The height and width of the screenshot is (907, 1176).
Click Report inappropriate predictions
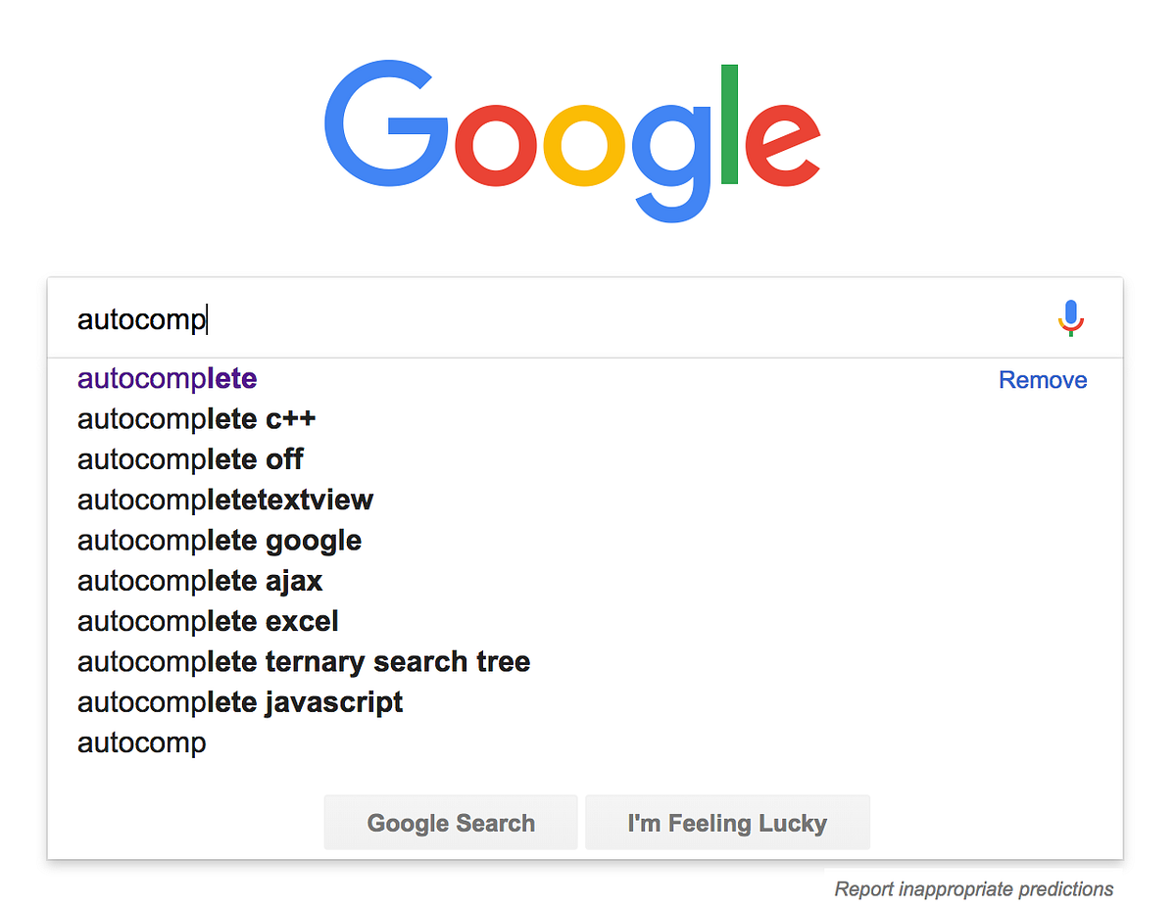pos(973,889)
